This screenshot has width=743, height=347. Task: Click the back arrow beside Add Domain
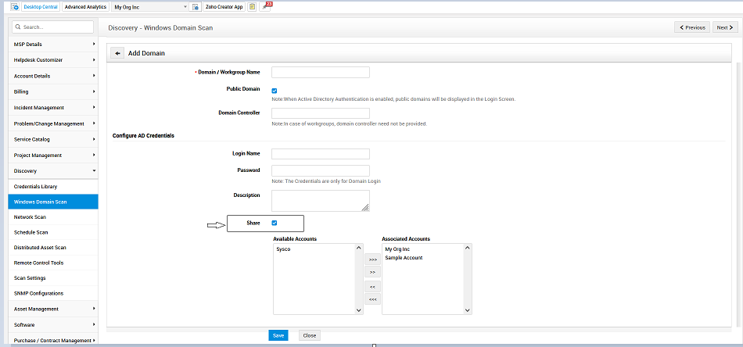pos(117,53)
